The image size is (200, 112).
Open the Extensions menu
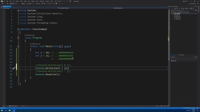[42, 1]
